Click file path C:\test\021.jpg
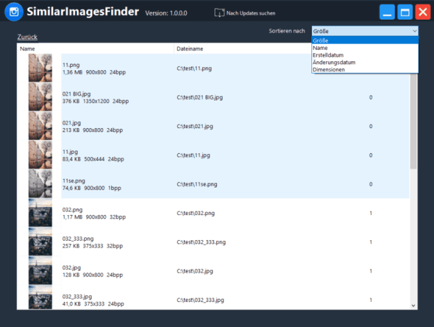 pyautogui.click(x=195, y=126)
